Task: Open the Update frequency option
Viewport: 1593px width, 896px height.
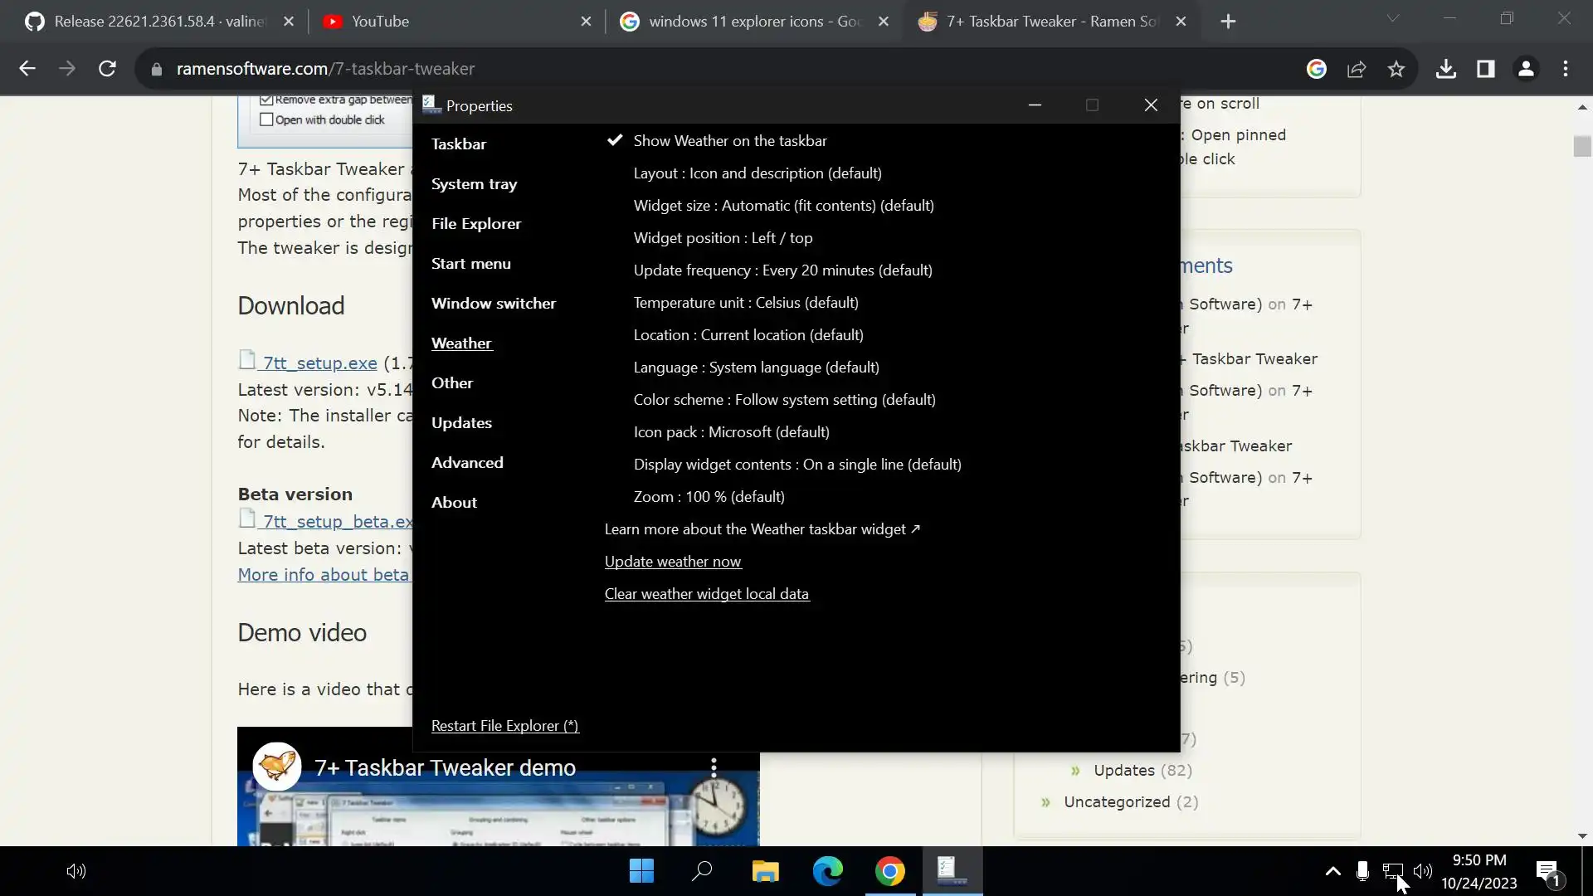Action: [782, 270]
